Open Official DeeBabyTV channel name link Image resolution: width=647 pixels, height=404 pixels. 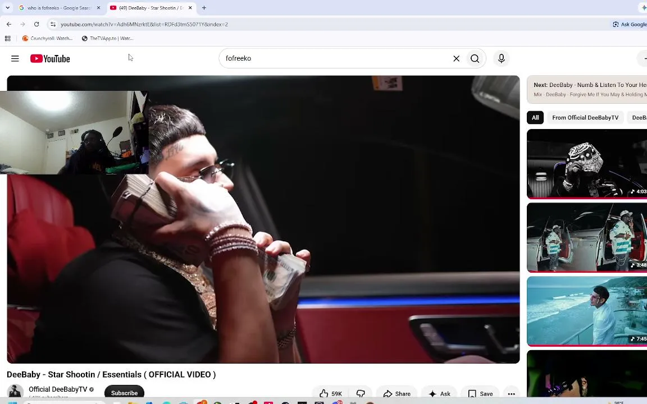58,389
